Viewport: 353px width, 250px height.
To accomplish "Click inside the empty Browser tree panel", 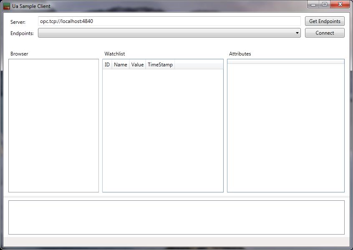I will pos(53,125).
